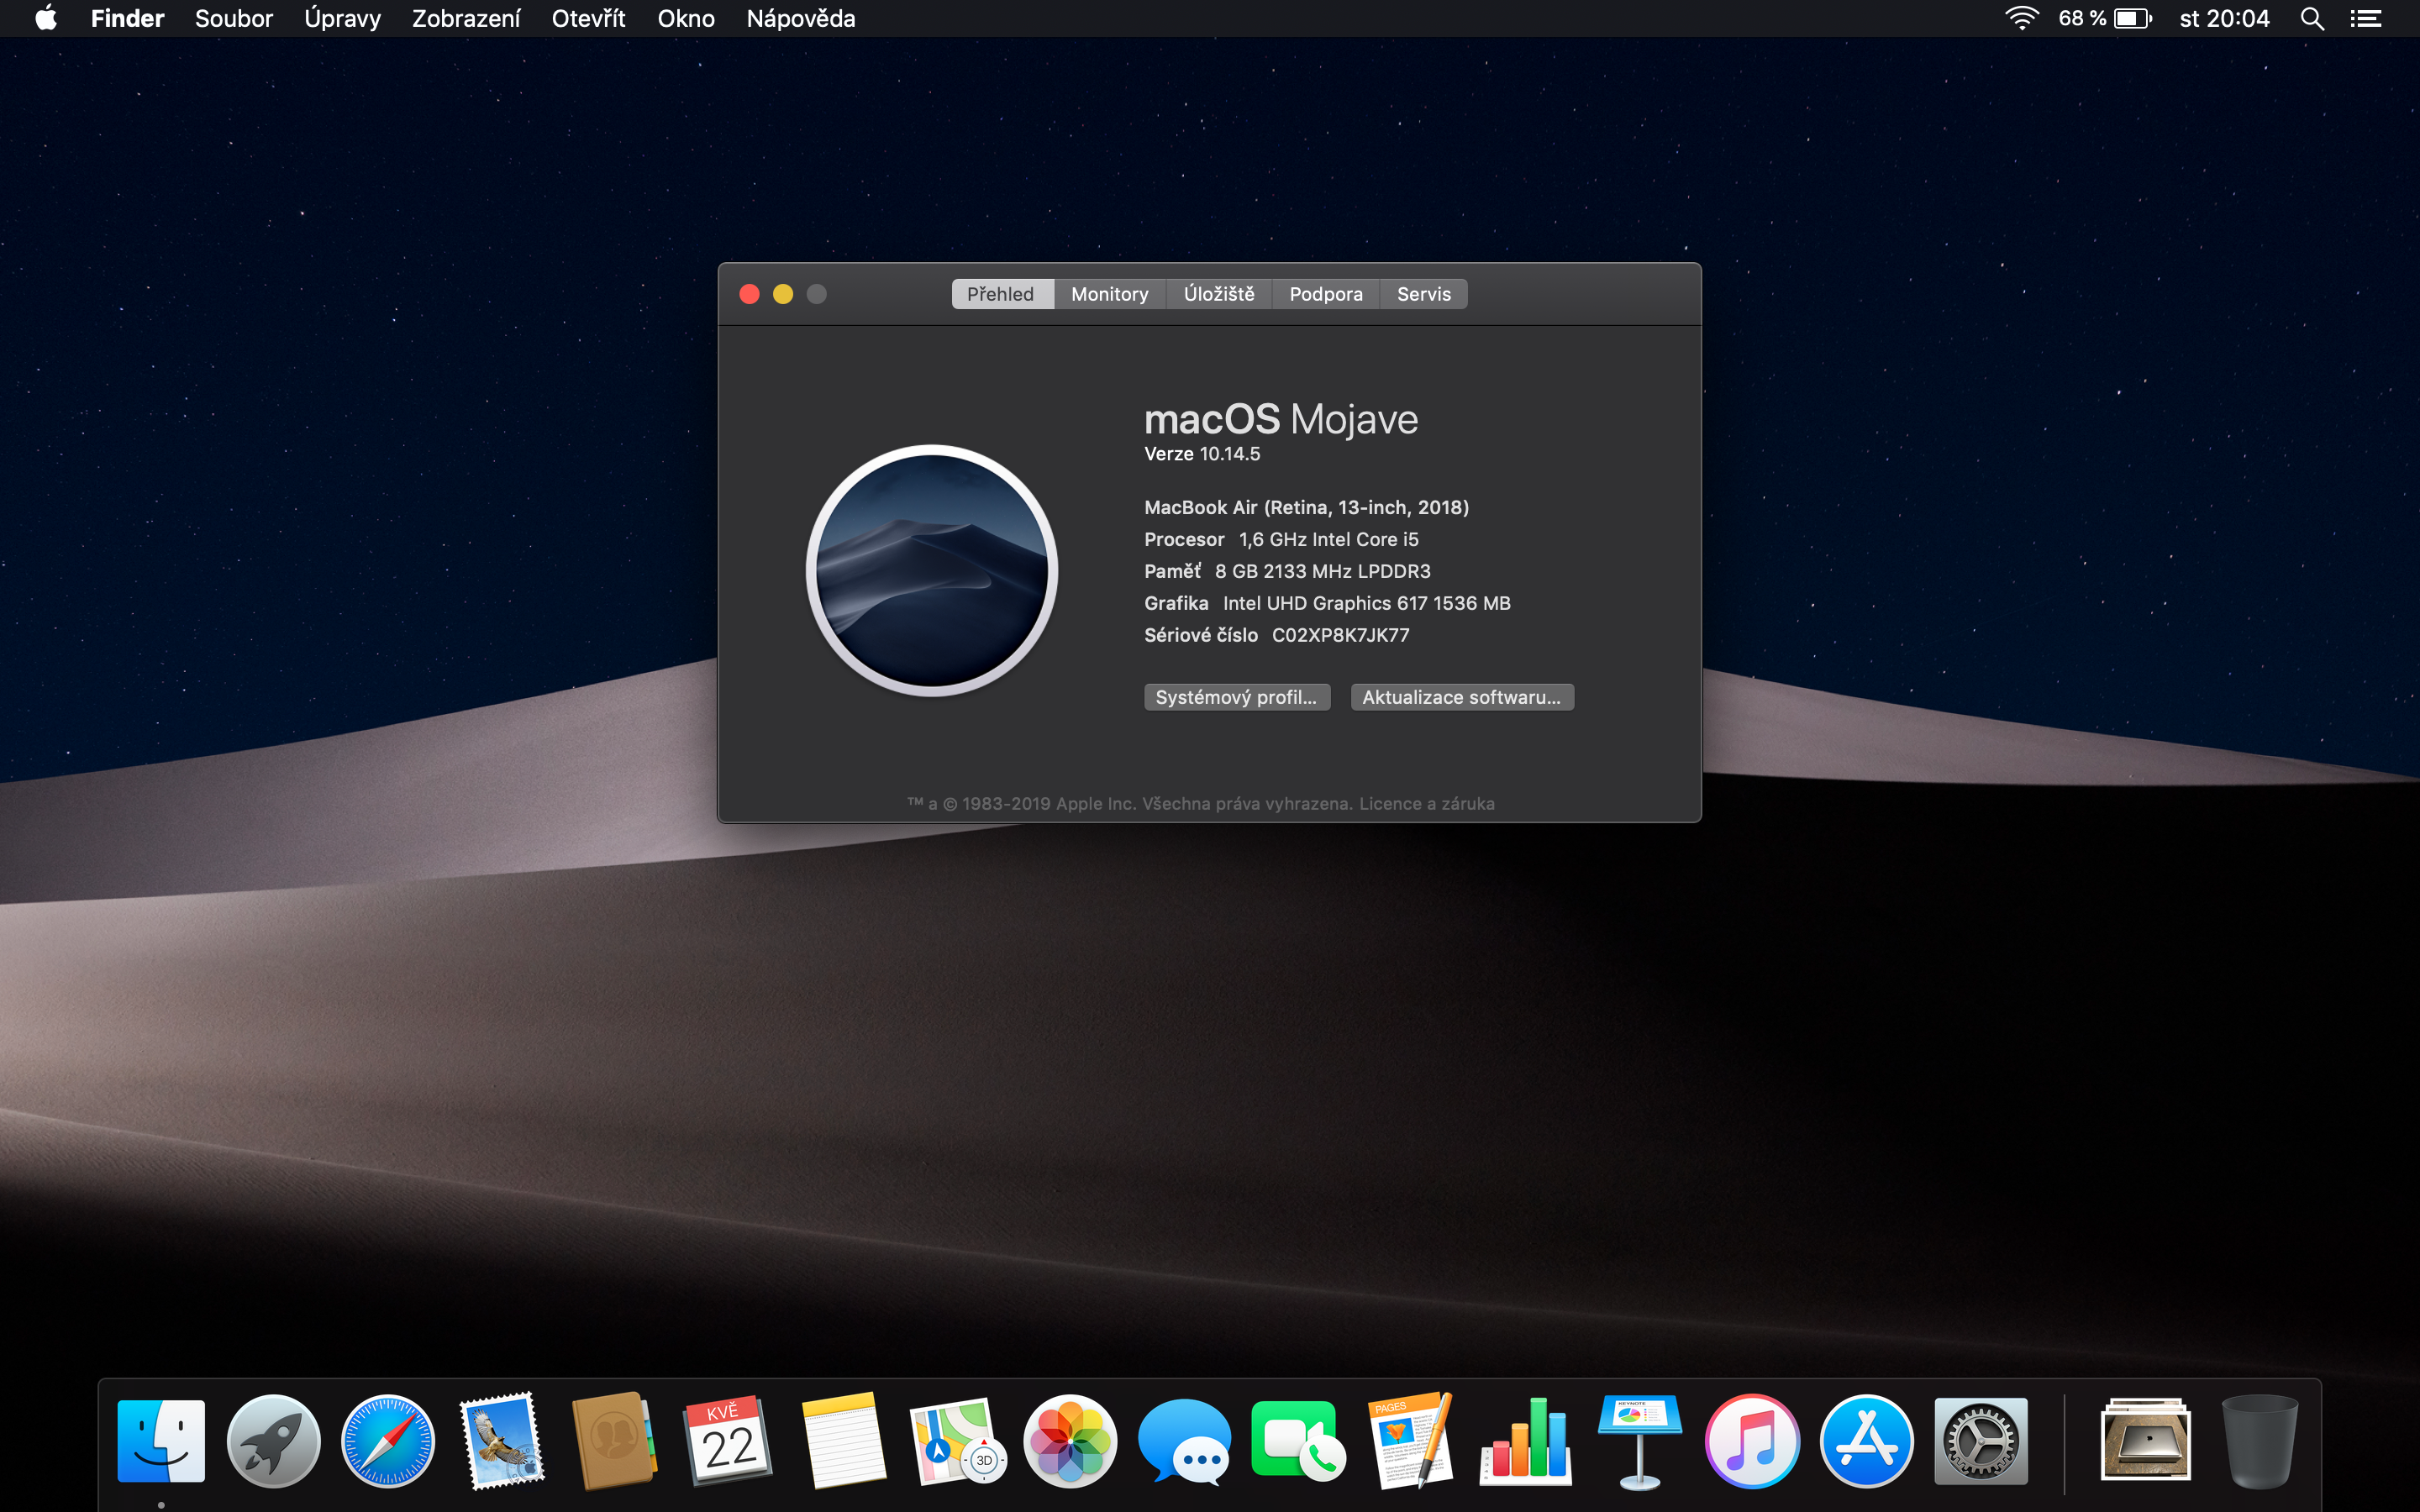Launch the Launchpad rocket icon
The image size is (2420, 1512).
click(x=274, y=1441)
